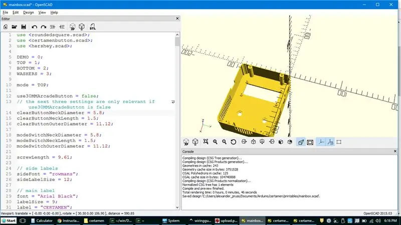Click the editor scrollbar up arrow
The width and height of the screenshot is (401, 225).
[177, 34]
